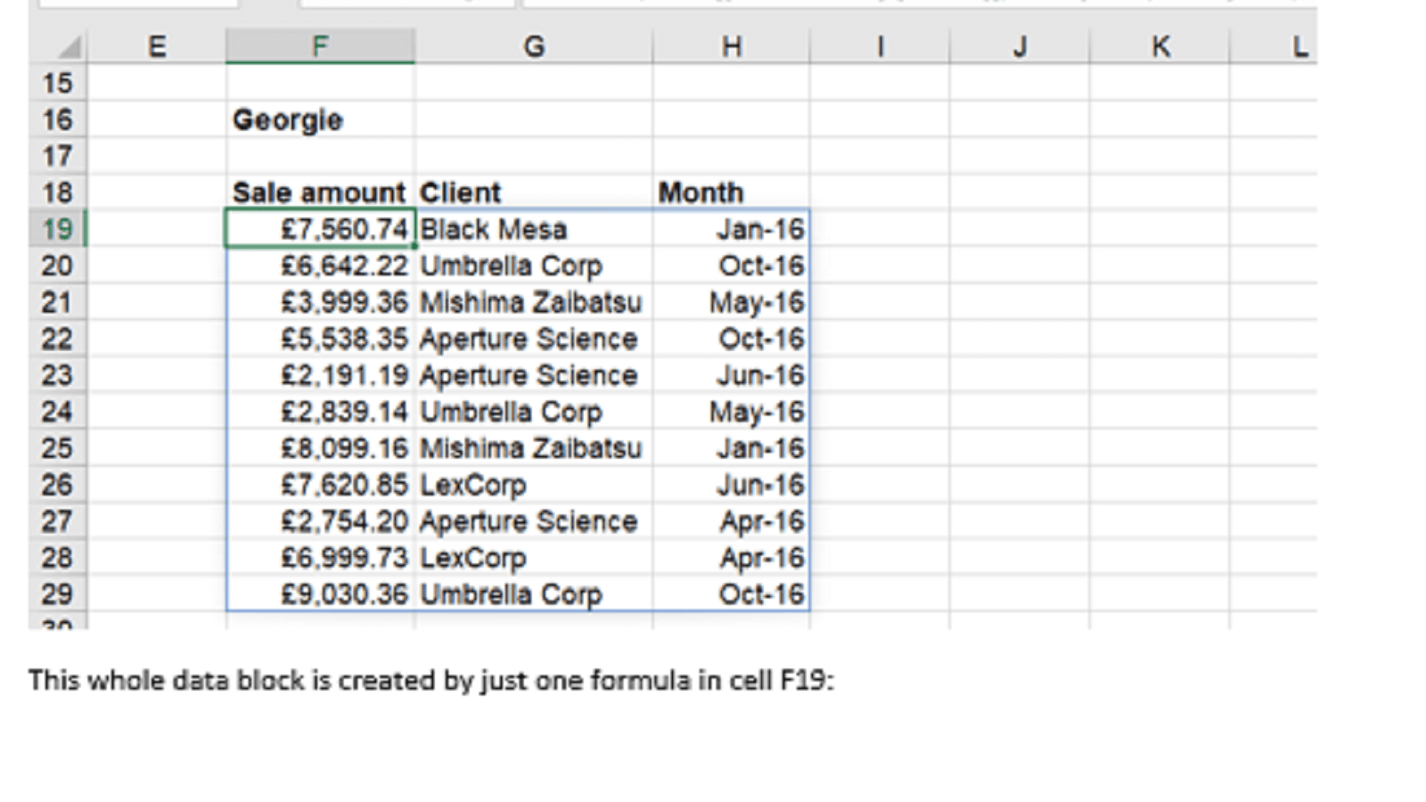
Task: Click LexCorp cell in row 26
Action: (473, 485)
